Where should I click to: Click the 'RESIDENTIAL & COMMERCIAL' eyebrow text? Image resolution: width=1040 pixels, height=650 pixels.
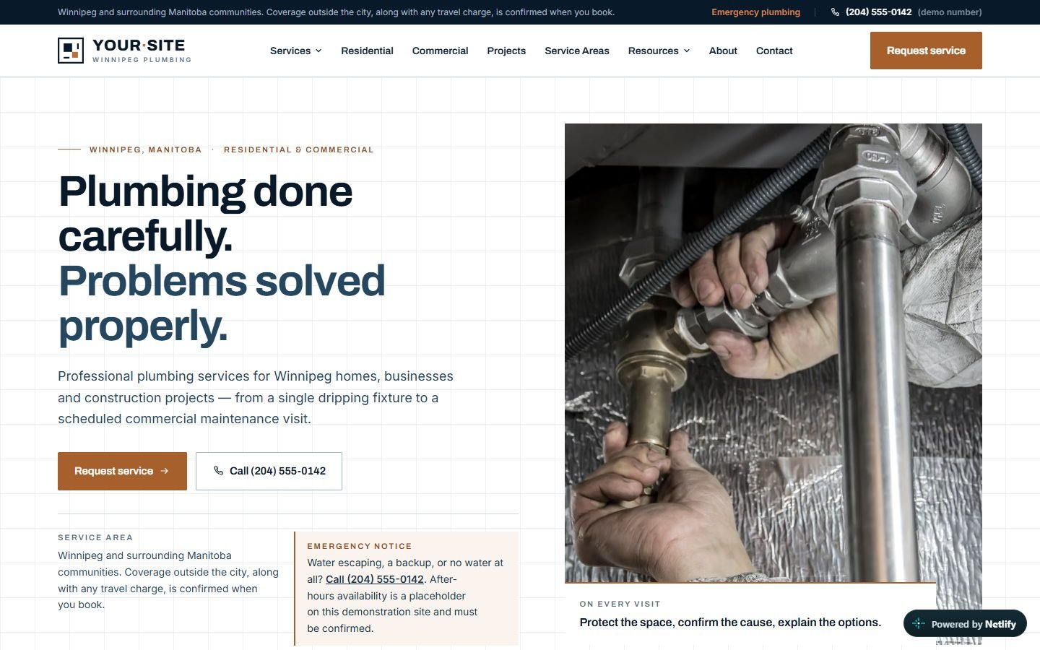[299, 149]
